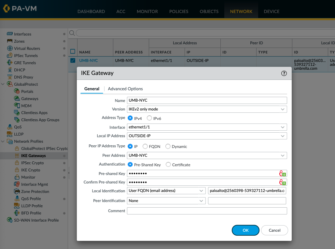
Task: Click the Interface Mgmt icon
Action: [x=17, y=184]
